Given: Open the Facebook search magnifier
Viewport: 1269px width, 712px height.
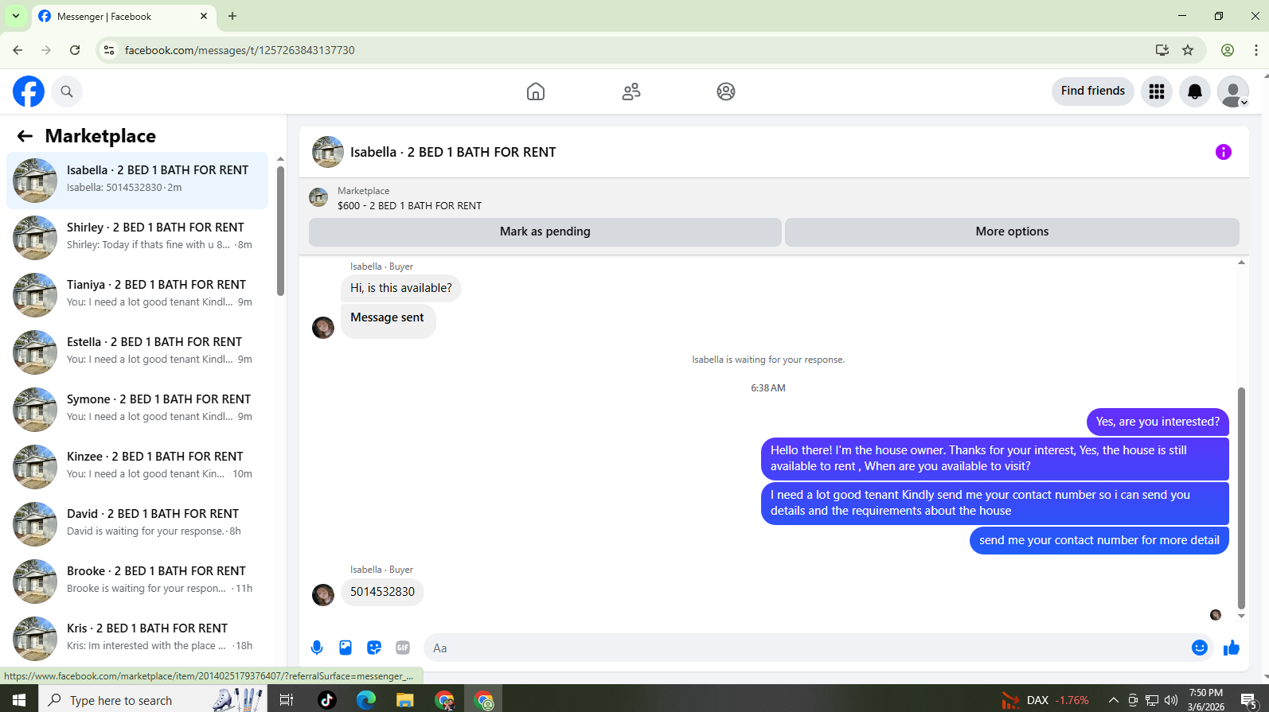Looking at the screenshot, I should (x=67, y=91).
